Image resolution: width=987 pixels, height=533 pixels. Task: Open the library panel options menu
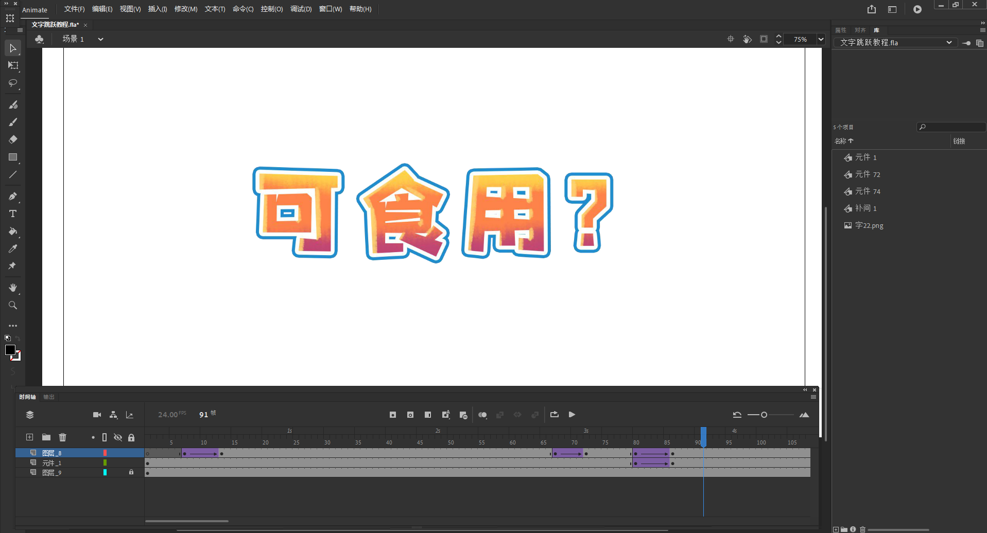click(982, 30)
